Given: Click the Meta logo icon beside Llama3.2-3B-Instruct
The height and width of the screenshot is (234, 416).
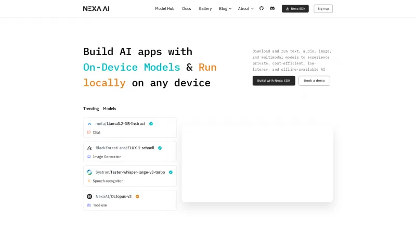Looking at the screenshot, I should (89, 124).
